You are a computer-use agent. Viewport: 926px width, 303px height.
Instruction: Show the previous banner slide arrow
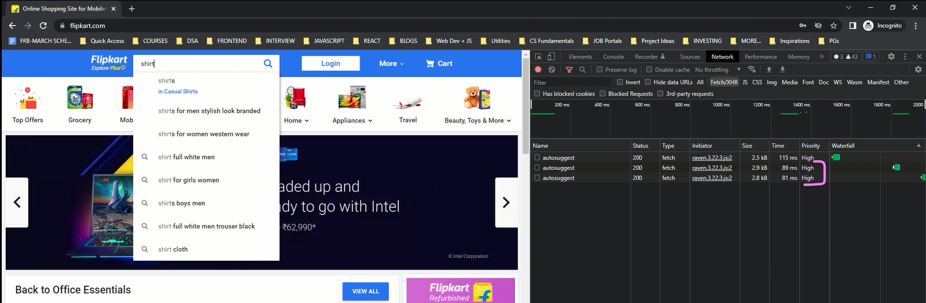click(x=17, y=202)
